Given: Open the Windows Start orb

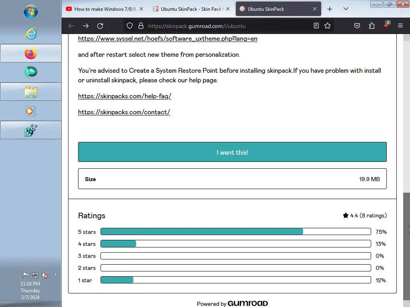Looking at the screenshot, I should tap(30, 11).
